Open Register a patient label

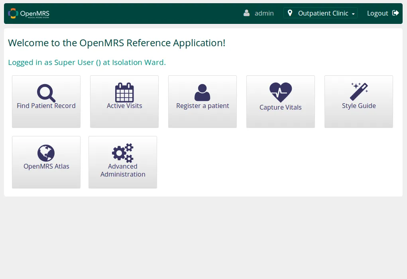tap(203, 106)
